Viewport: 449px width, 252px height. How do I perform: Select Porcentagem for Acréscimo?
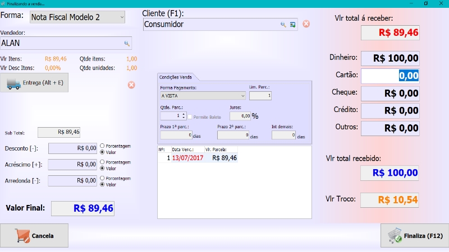click(102, 162)
